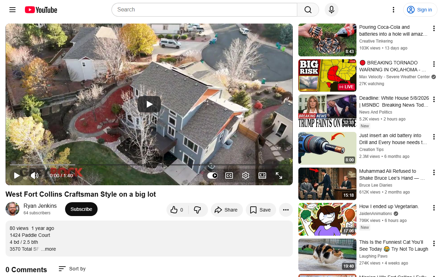This screenshot has width=443, height=277.
Task: Click the 1424 Paddle Court description text
Action: pyautogui.click(x=30, y=235)
